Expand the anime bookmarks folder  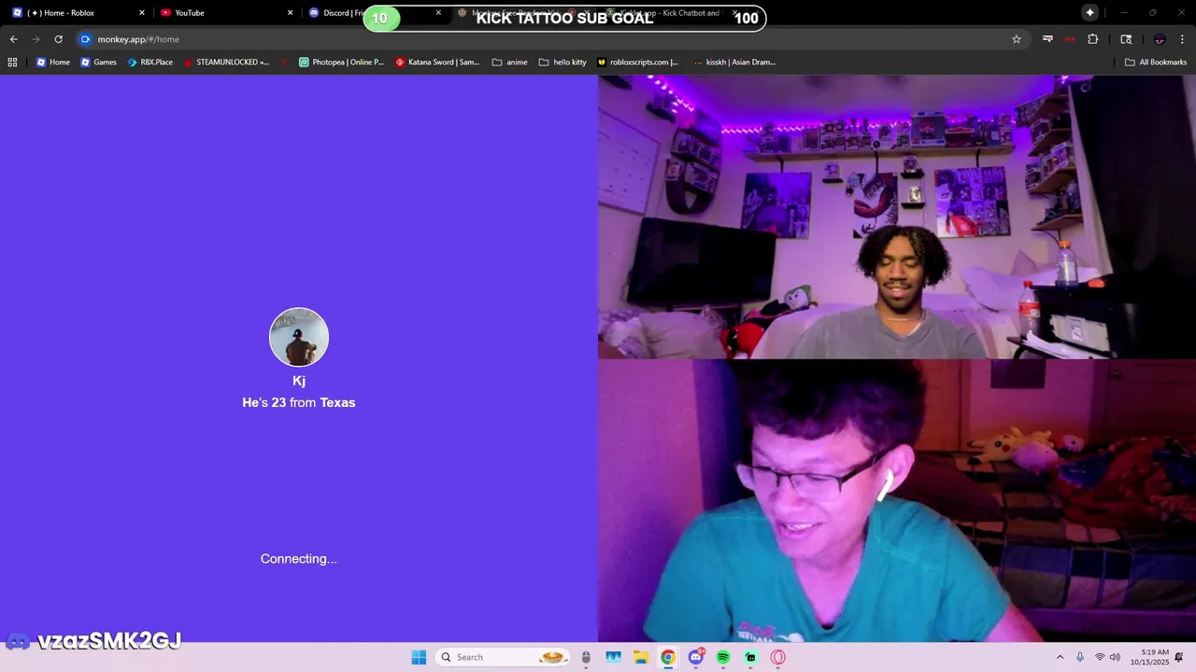[x=509, y=63]
